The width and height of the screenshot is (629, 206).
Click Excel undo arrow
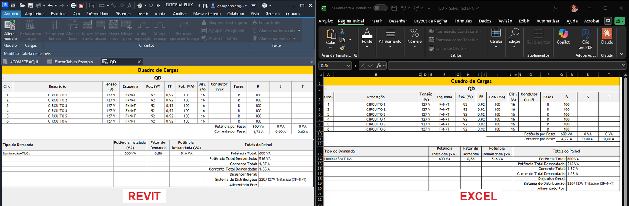coord(403,8)
